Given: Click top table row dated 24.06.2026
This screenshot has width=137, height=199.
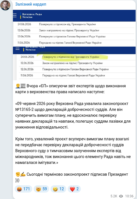Looking at the screenshot, I should (75, 24).
